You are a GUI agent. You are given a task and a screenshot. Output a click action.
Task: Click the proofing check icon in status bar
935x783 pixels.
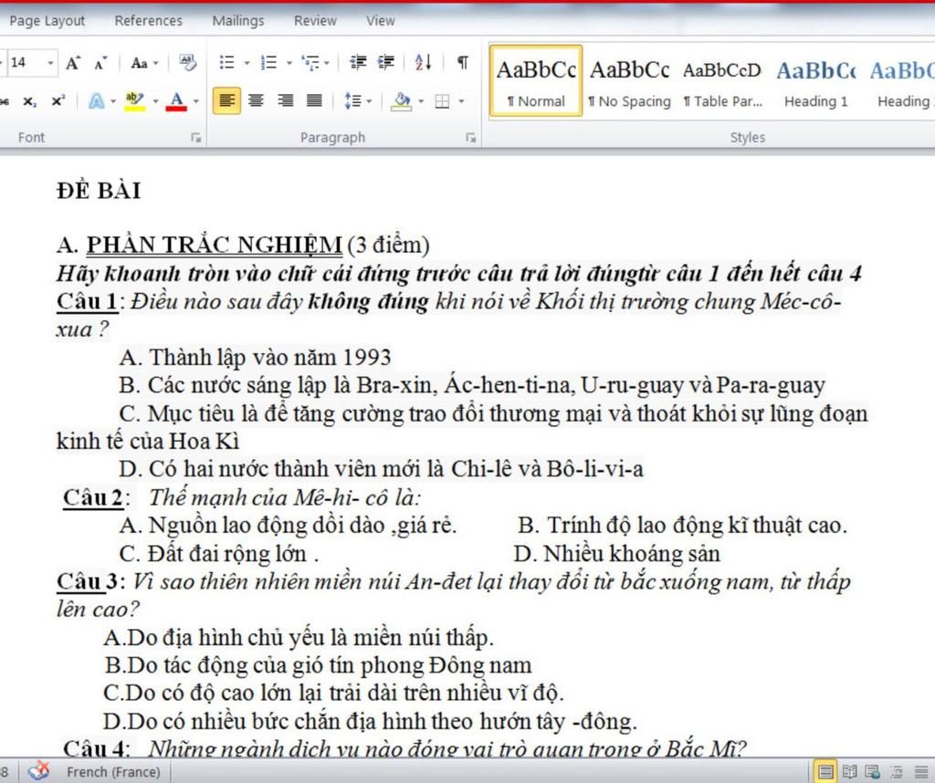click(39, 771)
